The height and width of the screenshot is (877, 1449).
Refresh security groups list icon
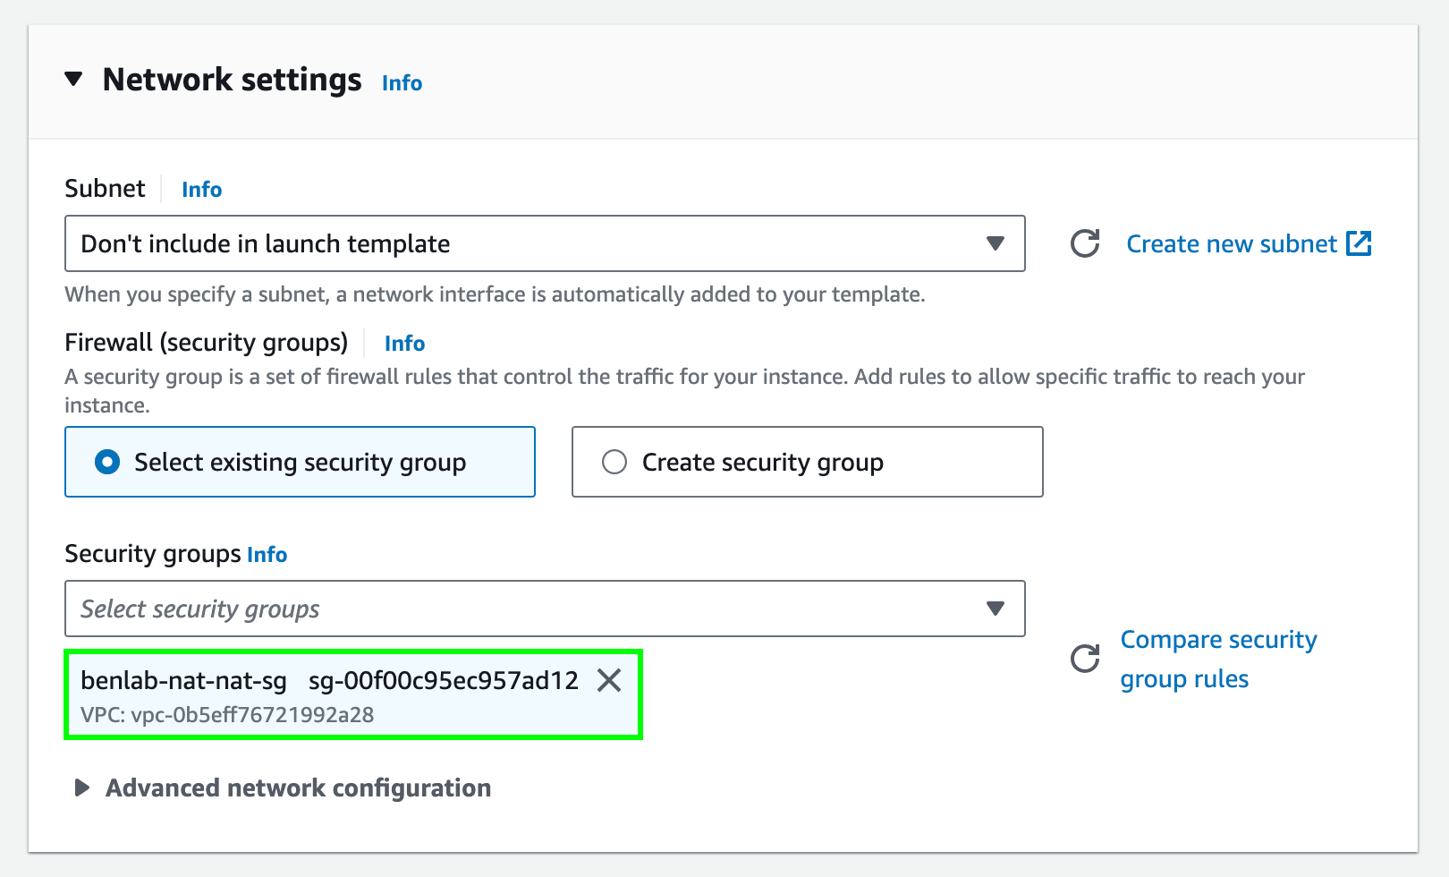[1085, 659]
